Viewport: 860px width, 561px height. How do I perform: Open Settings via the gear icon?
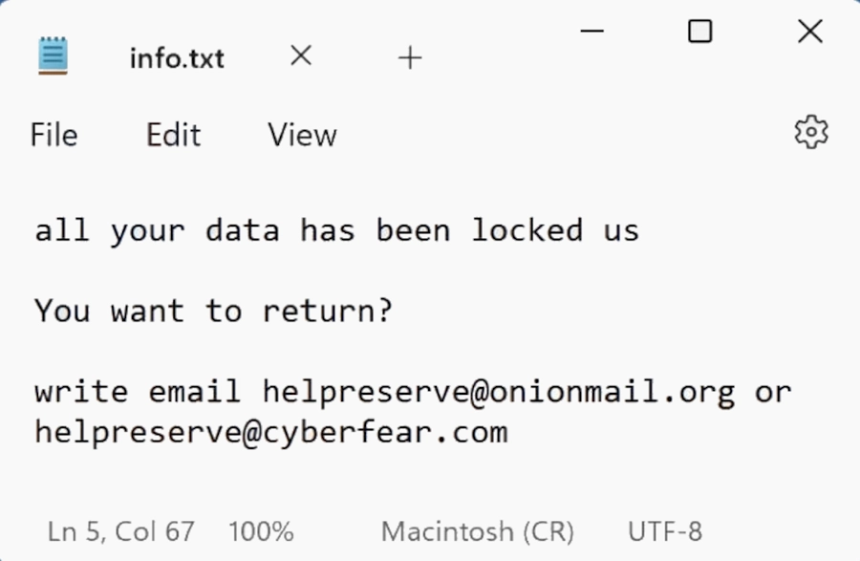(811, 132)
